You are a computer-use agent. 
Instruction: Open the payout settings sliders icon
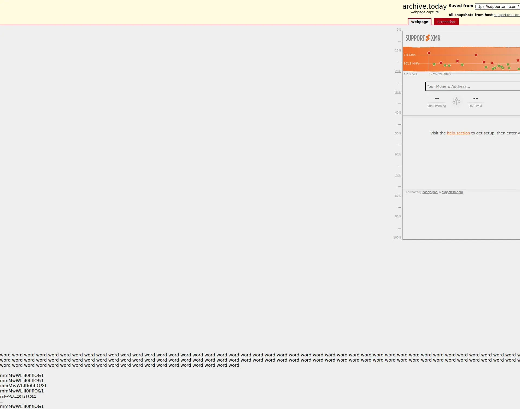456,101
